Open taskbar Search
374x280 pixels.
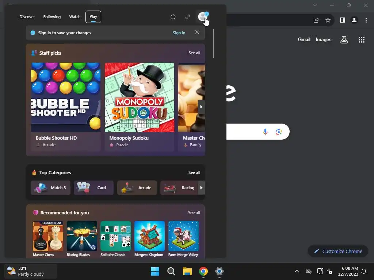tap(171, 271)
